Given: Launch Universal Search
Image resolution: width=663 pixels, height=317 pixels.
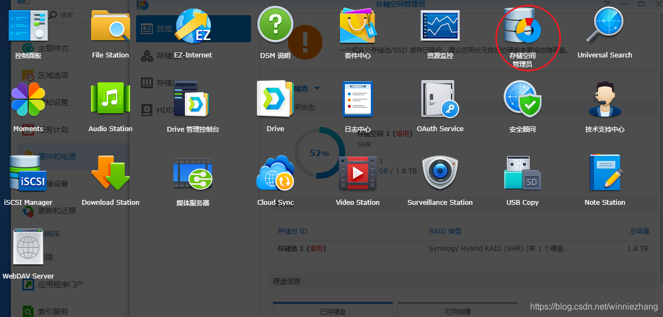Looking at the screenshot, I should coord(605,26).
